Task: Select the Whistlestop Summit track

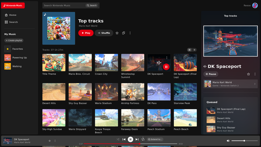Action: (133, 62)
